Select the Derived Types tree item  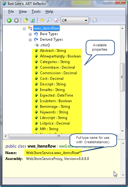pyautogui.click(x=51, y=39)
